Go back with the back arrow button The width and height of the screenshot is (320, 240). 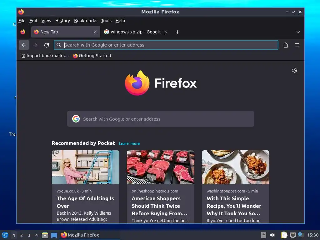coord(24,45)
